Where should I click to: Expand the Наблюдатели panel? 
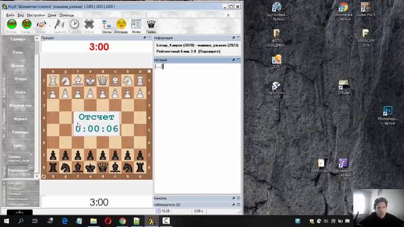coord(239,204)
